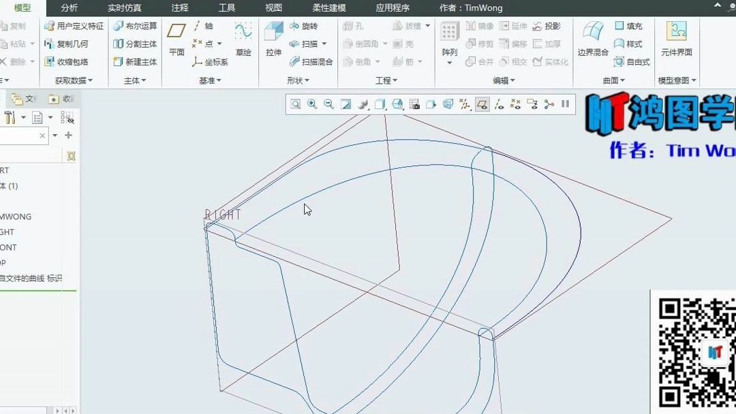Expand the 模型意图 group dropdown

[694, 80]
